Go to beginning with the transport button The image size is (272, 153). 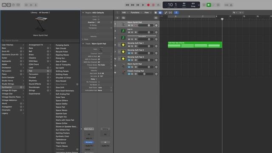tap(138, 5)
